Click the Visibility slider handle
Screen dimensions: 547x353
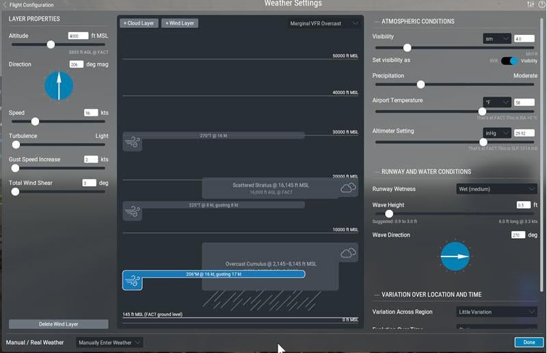click(407, 47)
